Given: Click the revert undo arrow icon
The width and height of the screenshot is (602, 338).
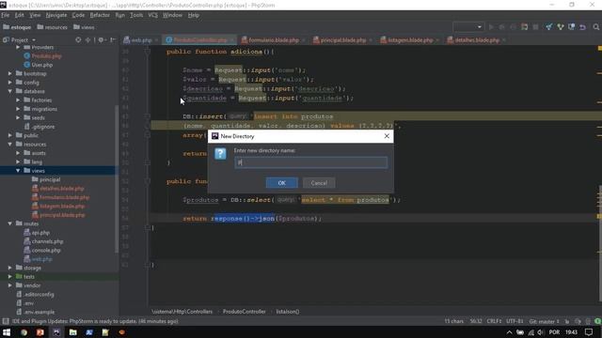Looking at the screenshot, I should [x=583, y=27].
